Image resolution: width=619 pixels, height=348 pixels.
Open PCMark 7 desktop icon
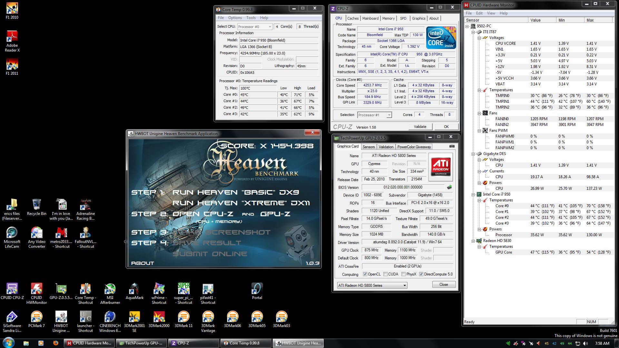(x=36, y=319)
